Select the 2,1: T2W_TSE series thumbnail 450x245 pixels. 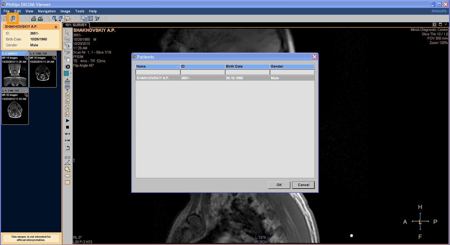(43, 69)
